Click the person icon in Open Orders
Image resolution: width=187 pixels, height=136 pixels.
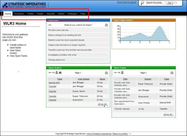[x=57, y=73]
